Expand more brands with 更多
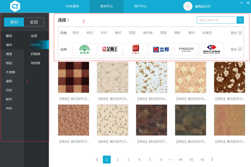The height and width of the screenshot is (167, 251). click(236, 49)
